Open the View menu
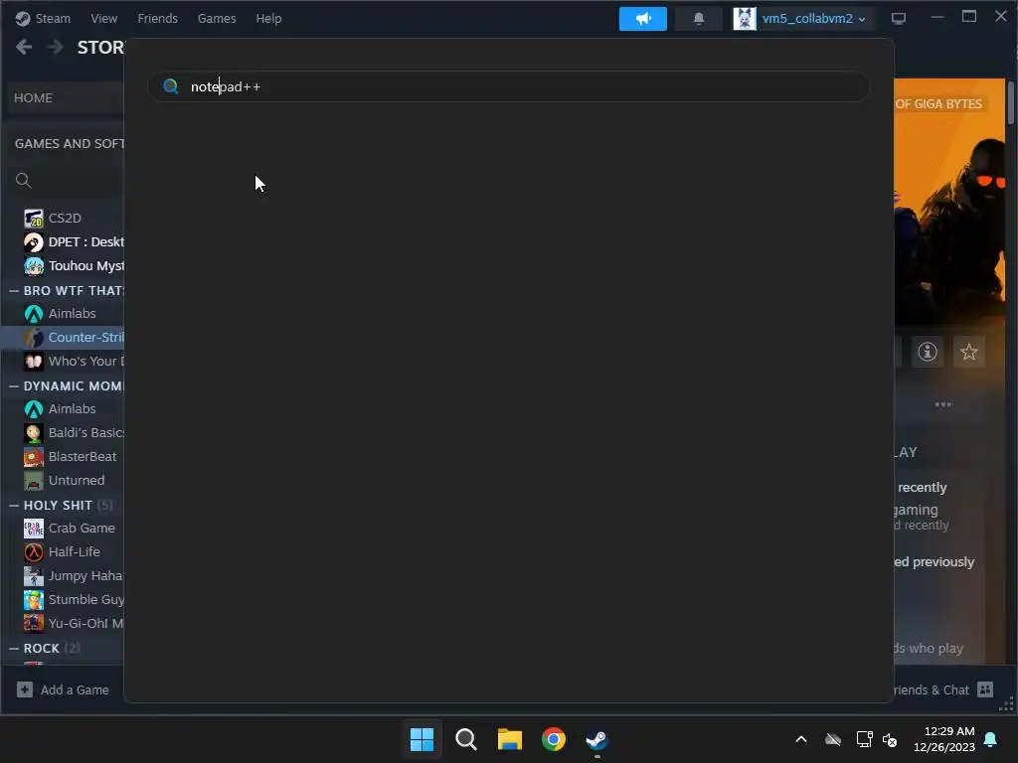1018x763 pixels. click(103, 18)
